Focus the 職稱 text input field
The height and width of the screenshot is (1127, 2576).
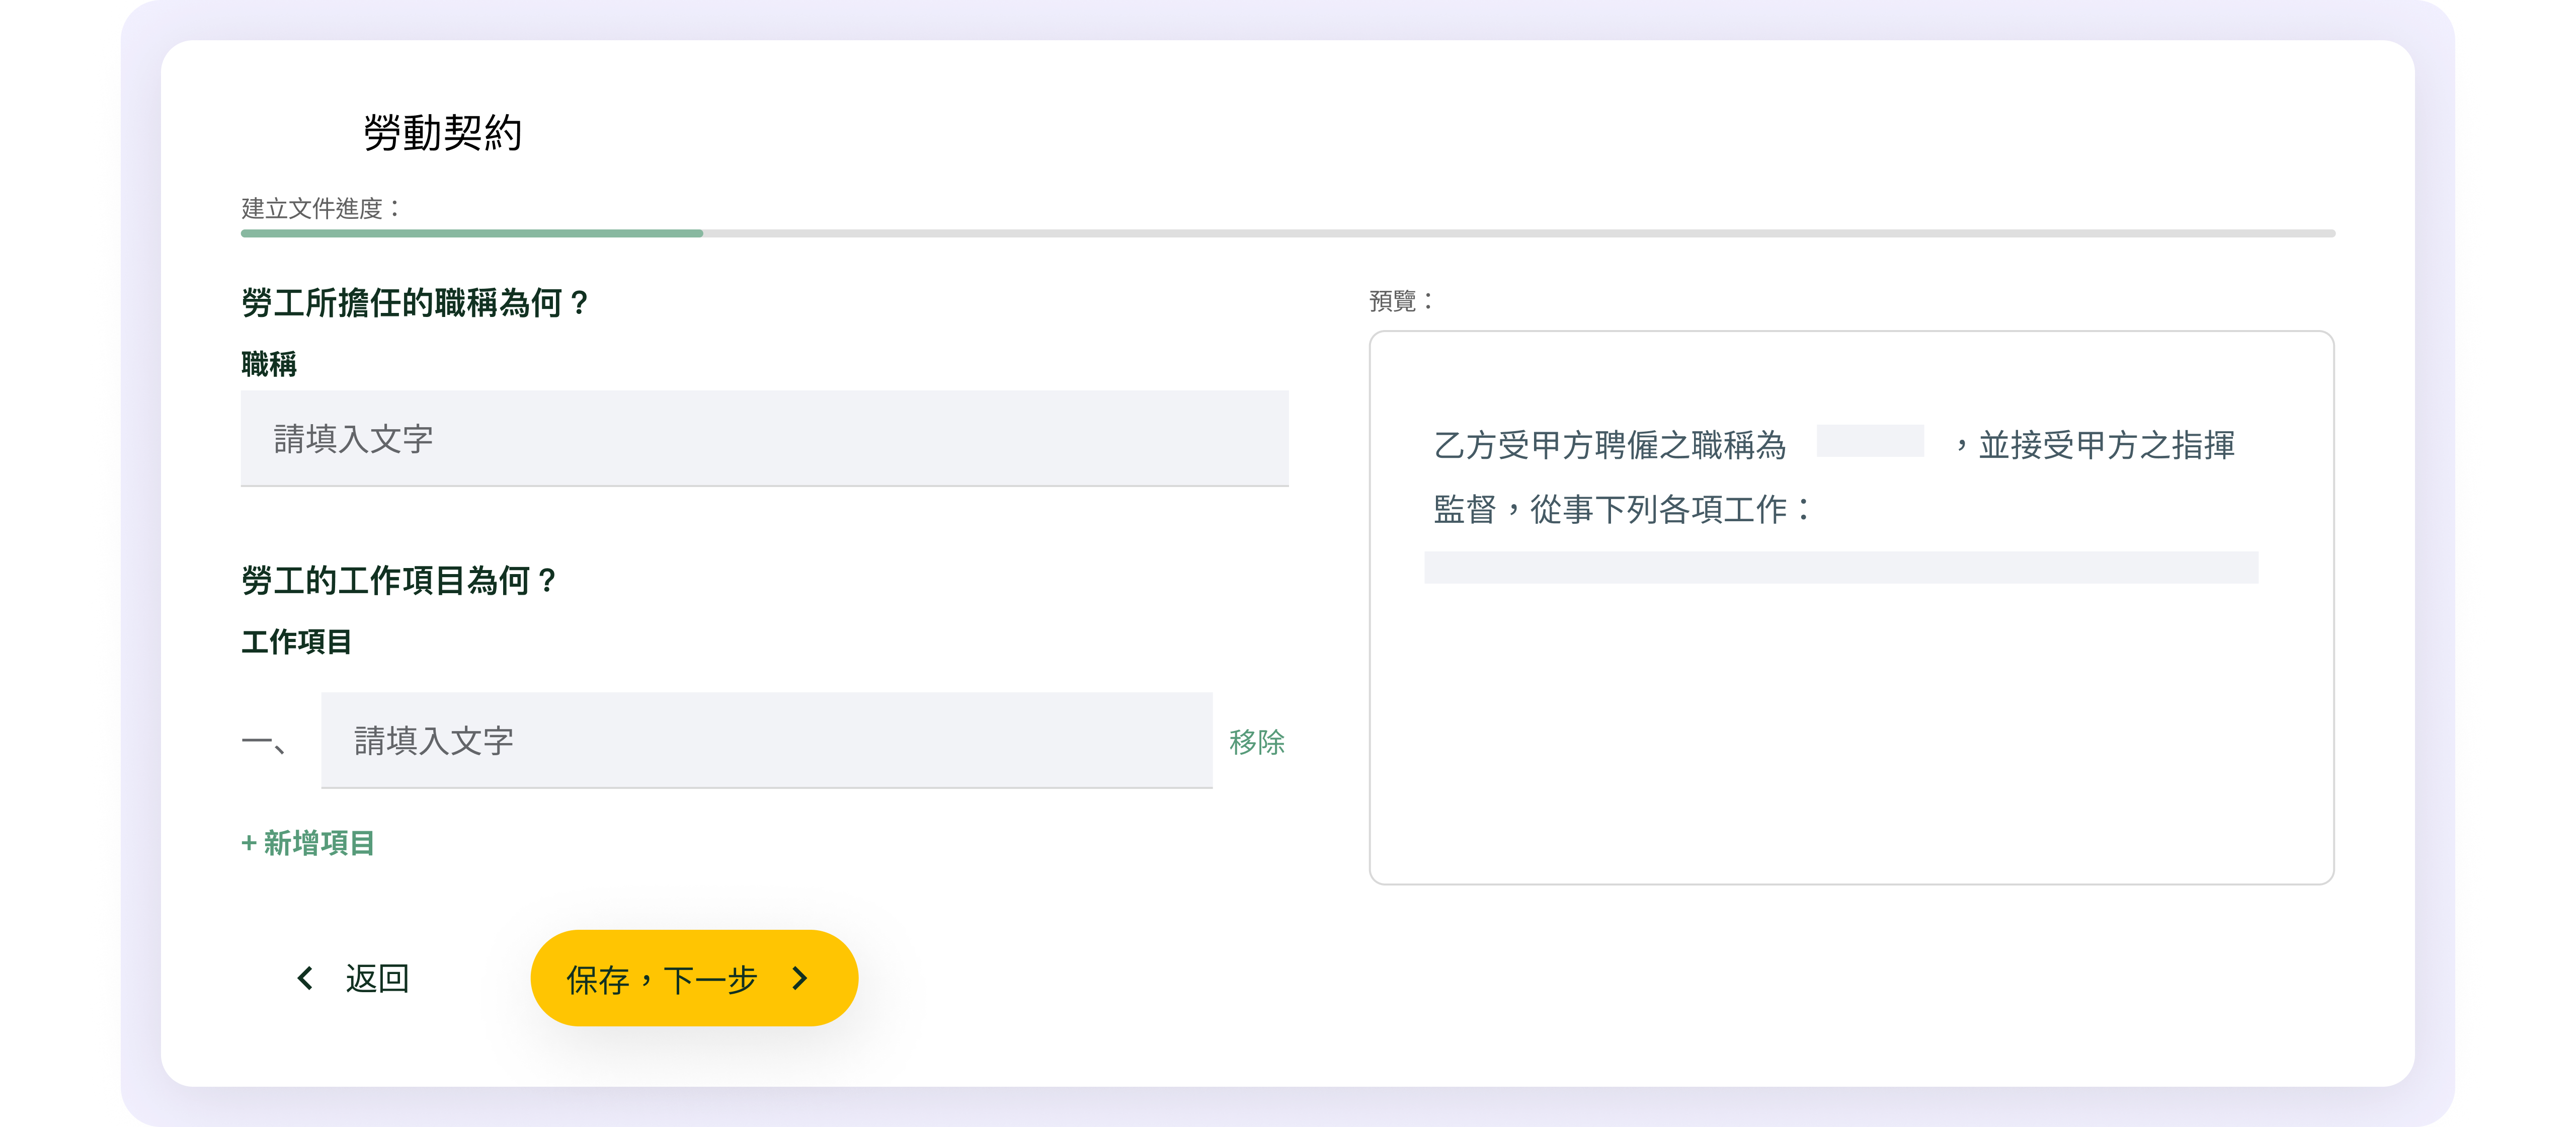pyautogui.click(x=764, y=438)
